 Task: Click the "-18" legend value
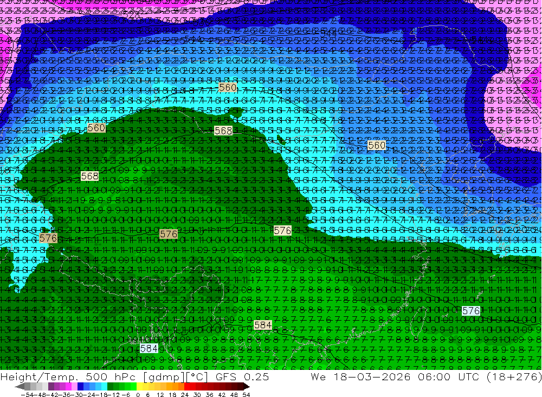[101, 395]
